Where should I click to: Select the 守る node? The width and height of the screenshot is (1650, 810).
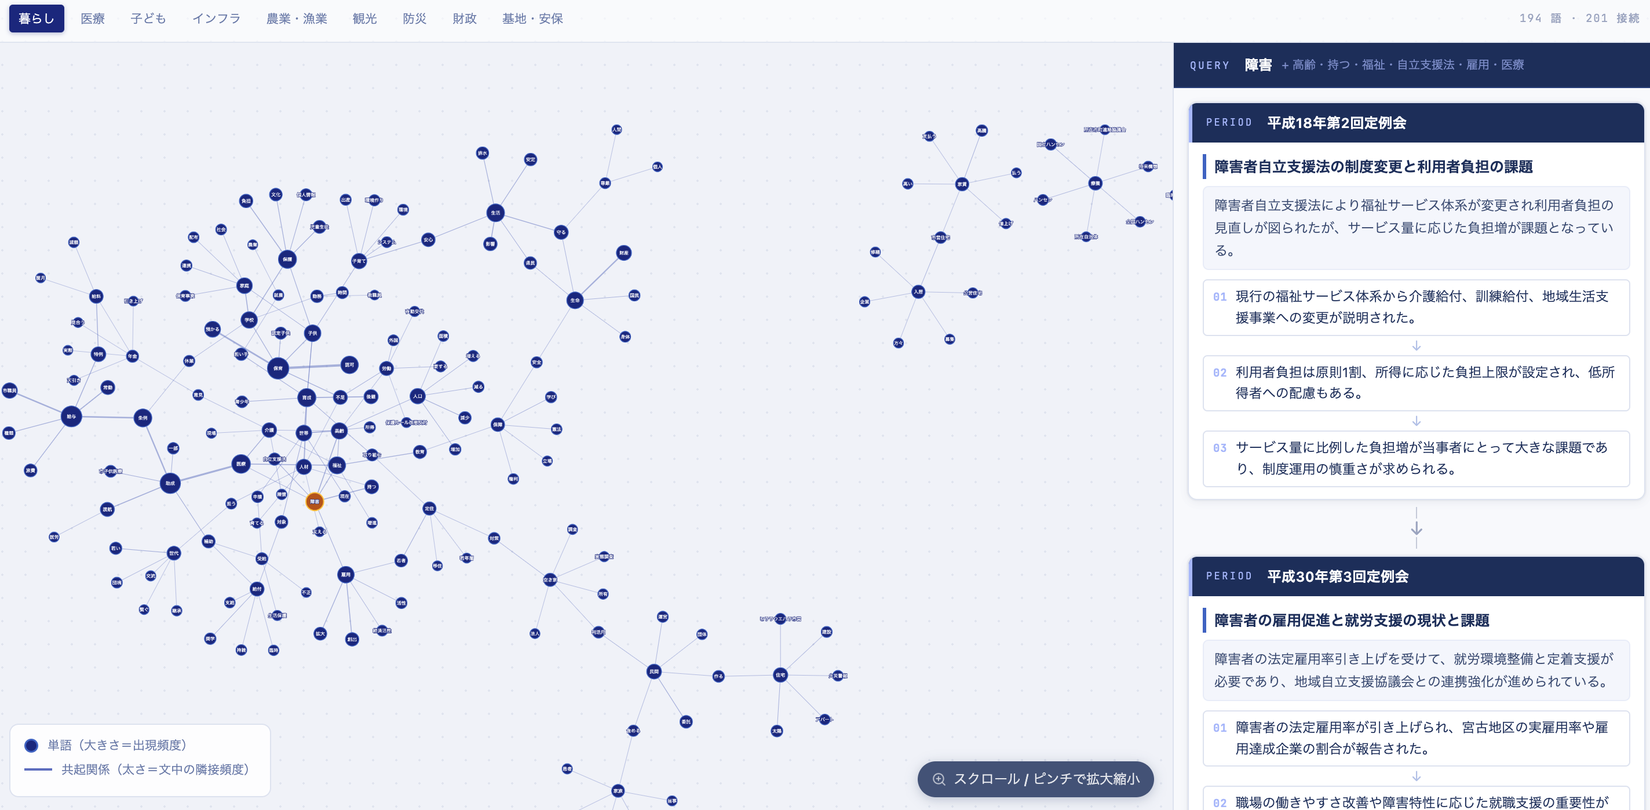(x=561, y=232)
